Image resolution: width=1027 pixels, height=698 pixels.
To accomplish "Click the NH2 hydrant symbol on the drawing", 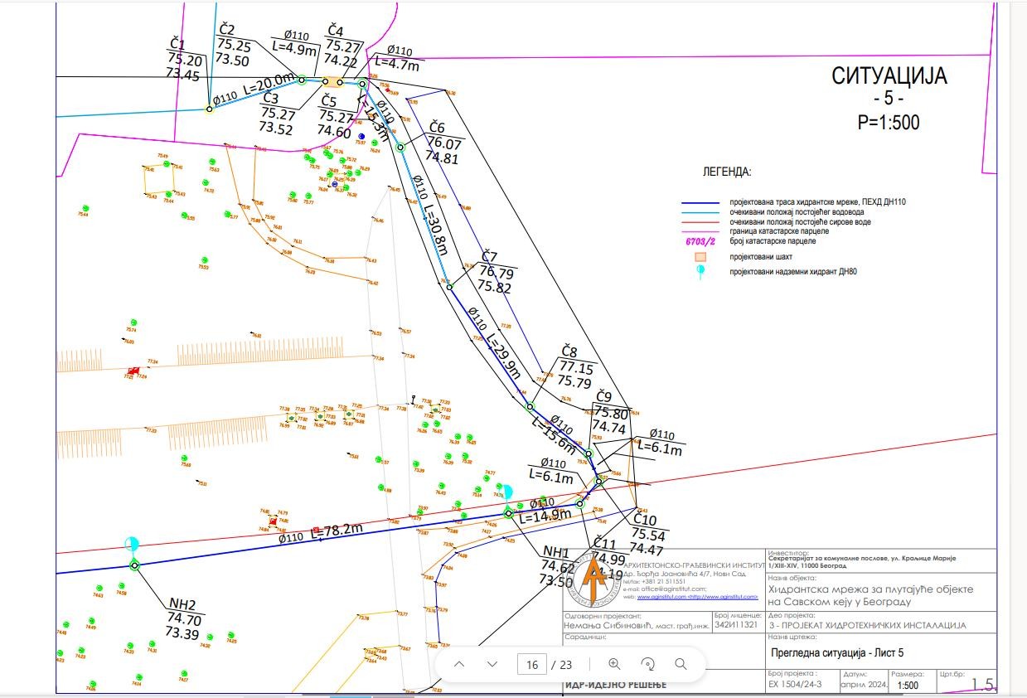I will (132, 545).
